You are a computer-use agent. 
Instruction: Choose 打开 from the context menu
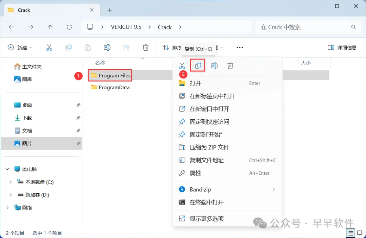click(228, 84)
